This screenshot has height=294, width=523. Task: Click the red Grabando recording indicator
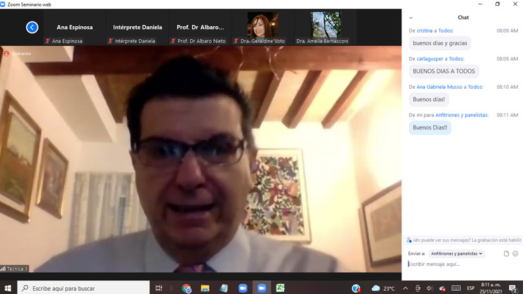(x=18, y=54)
